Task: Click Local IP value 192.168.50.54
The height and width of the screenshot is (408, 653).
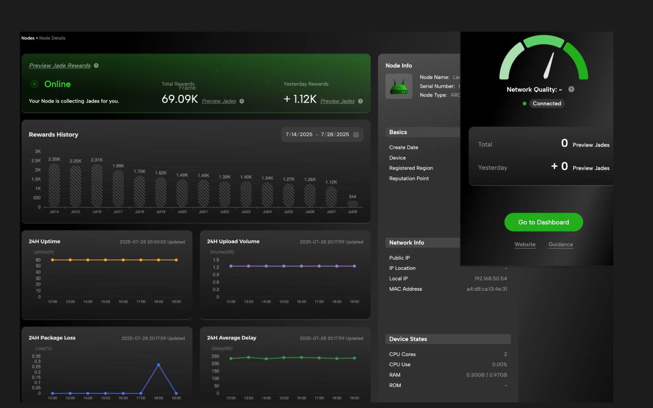Action: (491, 278)
